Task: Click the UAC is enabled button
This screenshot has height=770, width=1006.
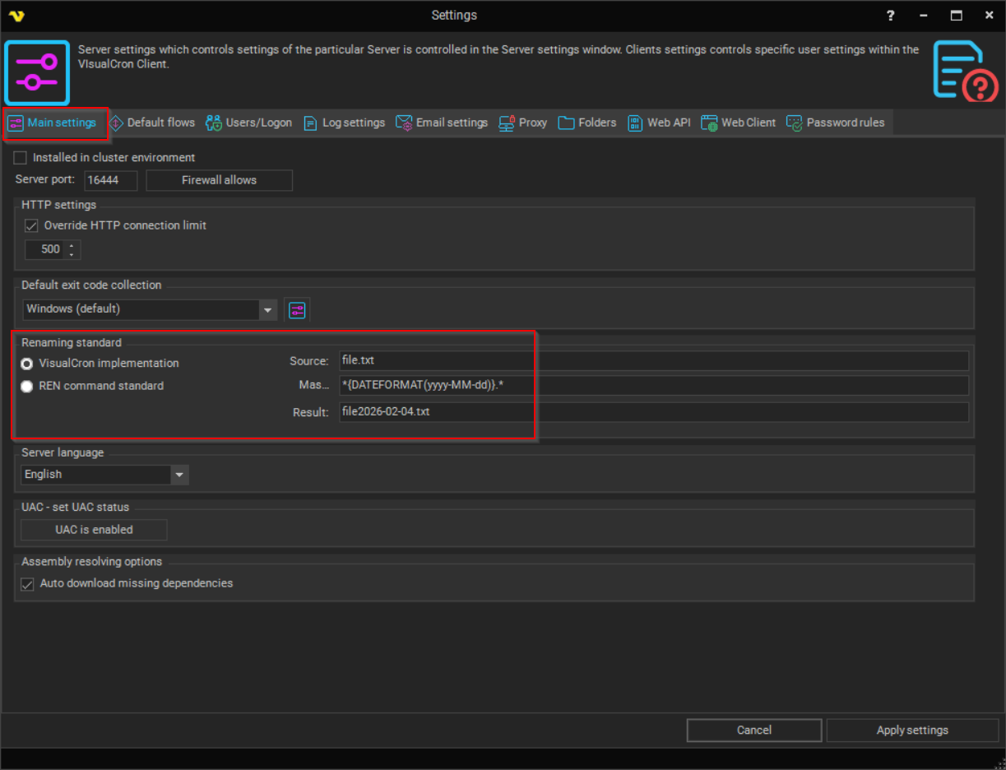Action: [94, 530]
